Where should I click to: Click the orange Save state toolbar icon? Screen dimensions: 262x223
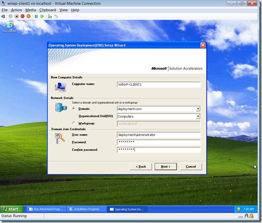click(29, 16)
